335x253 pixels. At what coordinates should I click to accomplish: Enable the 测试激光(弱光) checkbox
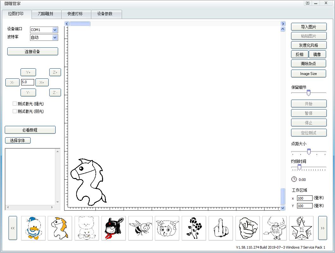[x=15, y=111]
